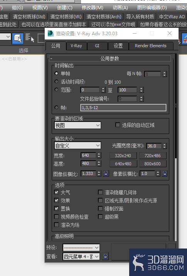The height and width of the screenshot is (276, 187).
Task: Click Clear Material Balls (VR) button
Action: (x=66, y=17)
